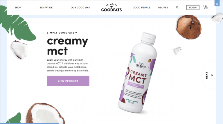Open the Shop menu item
223x124 pixels.
click(x=18, y=8)
